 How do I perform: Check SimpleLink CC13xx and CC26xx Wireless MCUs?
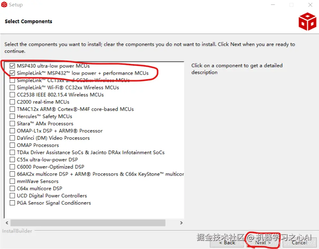(x=12, y=80)
